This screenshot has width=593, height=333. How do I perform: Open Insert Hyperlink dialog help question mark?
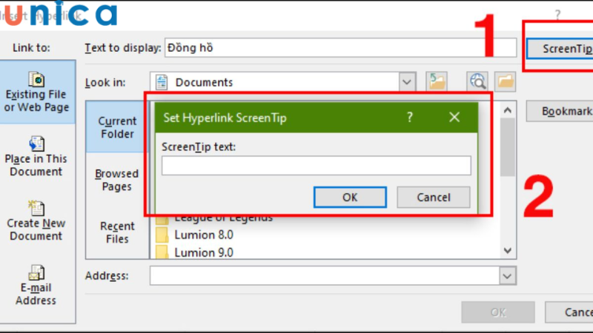(x=557, y=15)
